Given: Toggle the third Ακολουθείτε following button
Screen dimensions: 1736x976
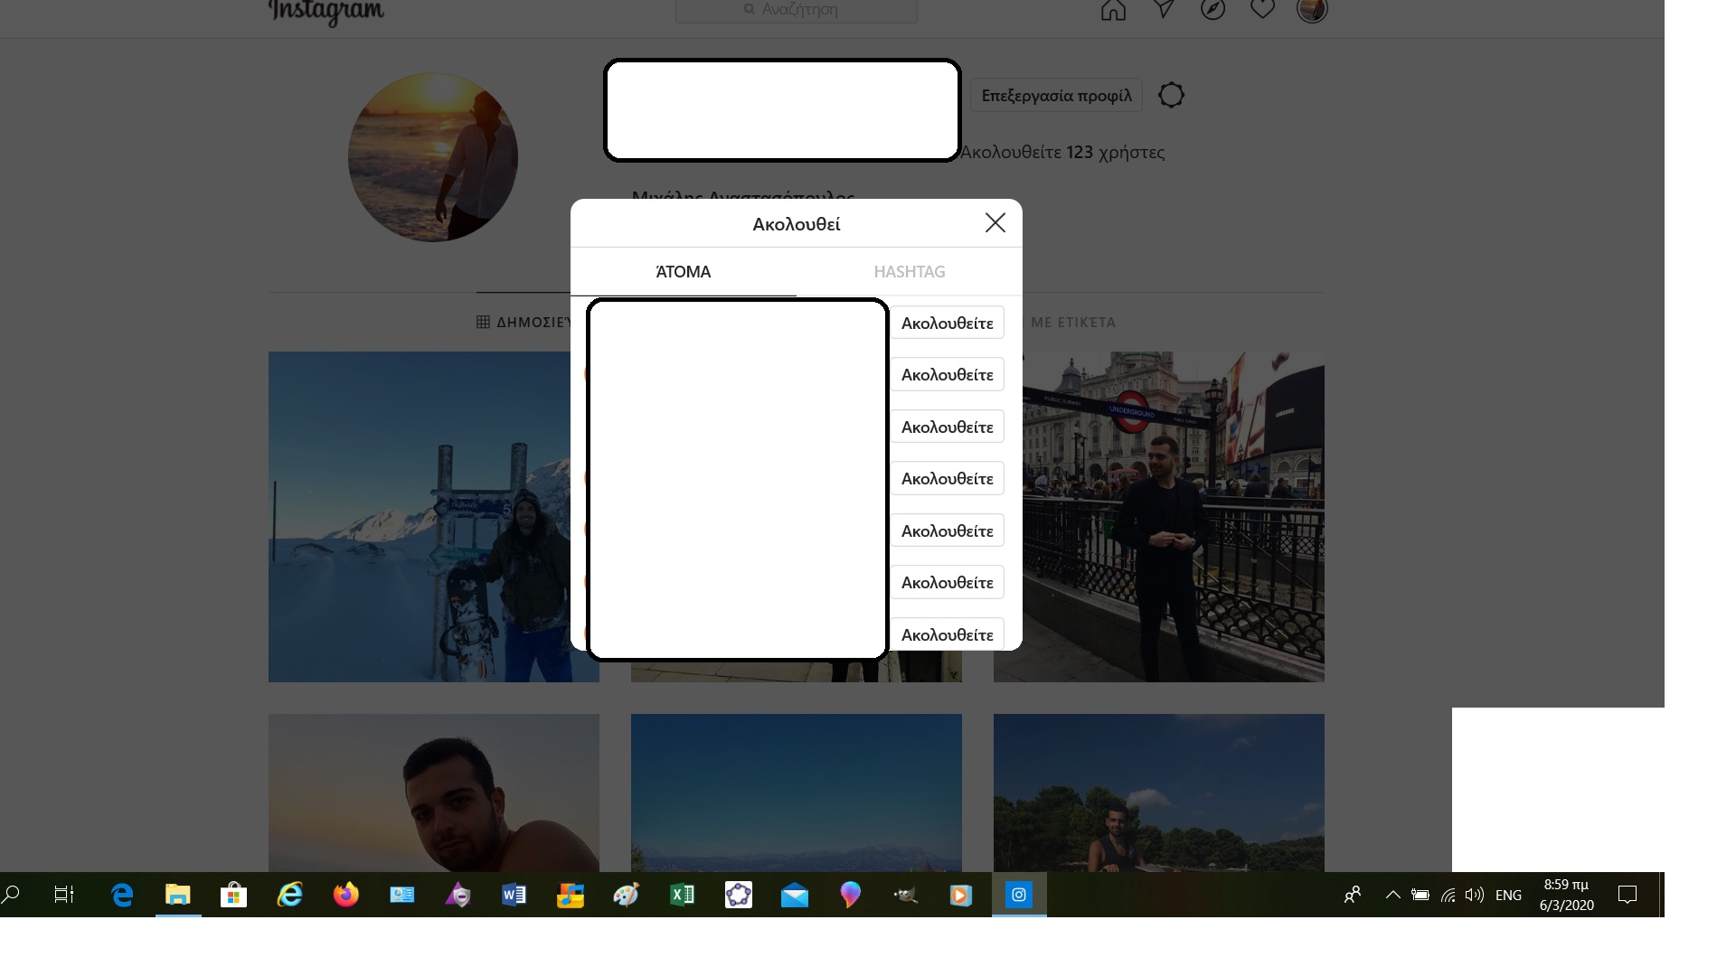Looking at the screenshot, I should point(947,427).
